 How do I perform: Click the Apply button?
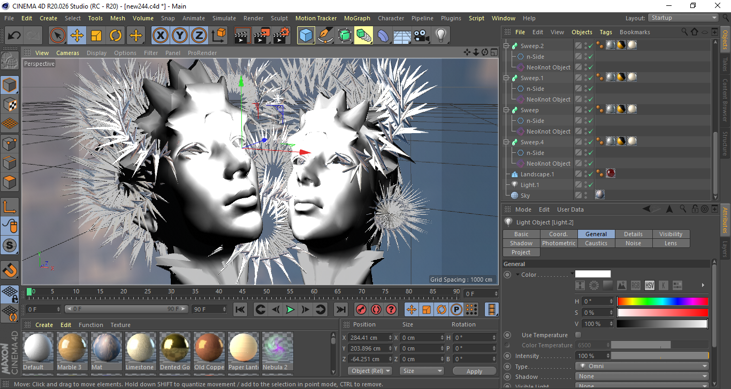click(x=474, y=371)
